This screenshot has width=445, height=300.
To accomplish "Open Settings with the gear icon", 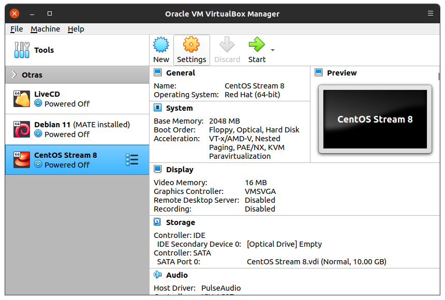I will point(191,46).
